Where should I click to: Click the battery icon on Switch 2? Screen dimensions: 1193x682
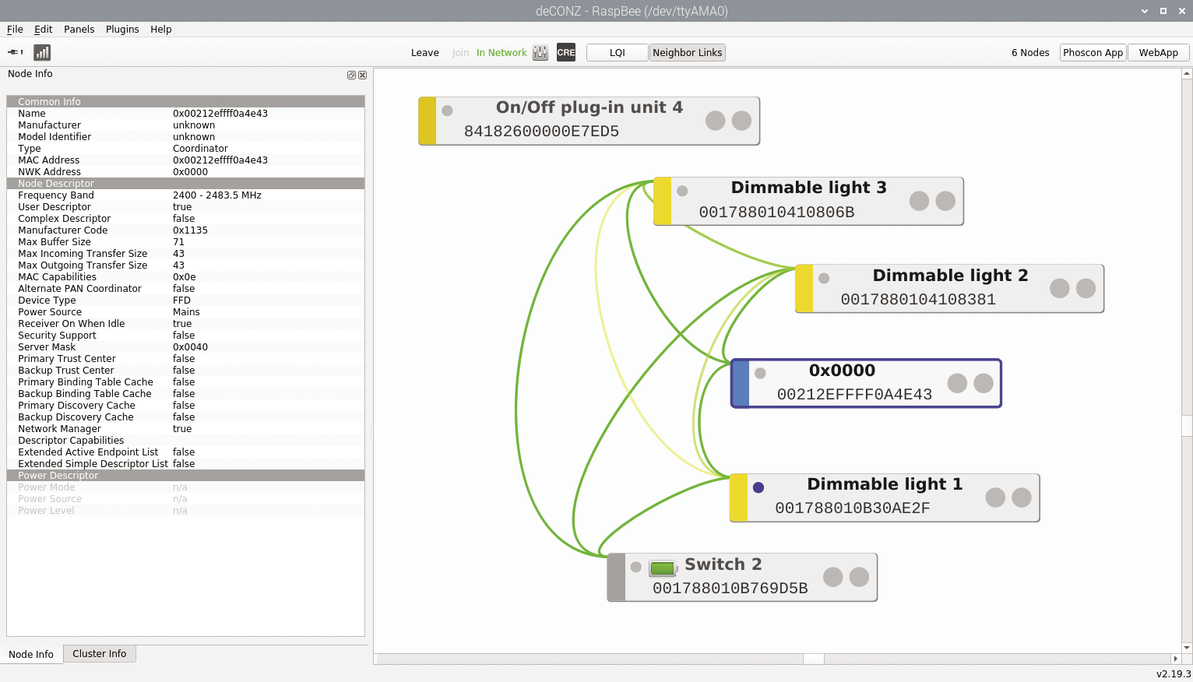pyautogui.click(x=663, y=568)
